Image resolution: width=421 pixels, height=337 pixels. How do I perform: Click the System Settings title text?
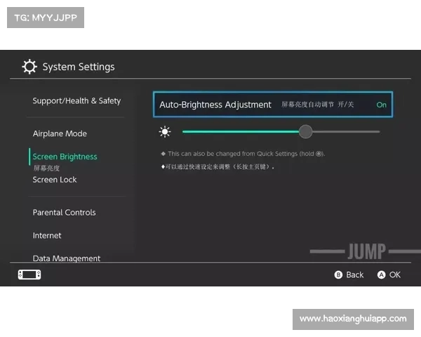pyautogui.click(x=79, y=67)
